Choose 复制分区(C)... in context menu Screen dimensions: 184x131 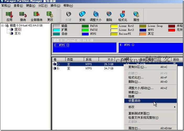click(150, 67)
